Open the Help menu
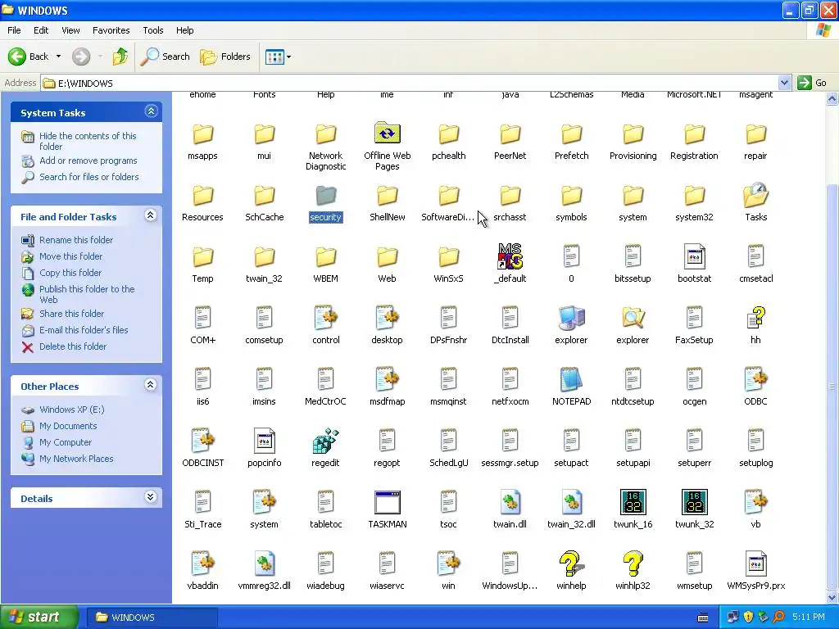This screenshot has width=839, height=629. pos(184,30)
